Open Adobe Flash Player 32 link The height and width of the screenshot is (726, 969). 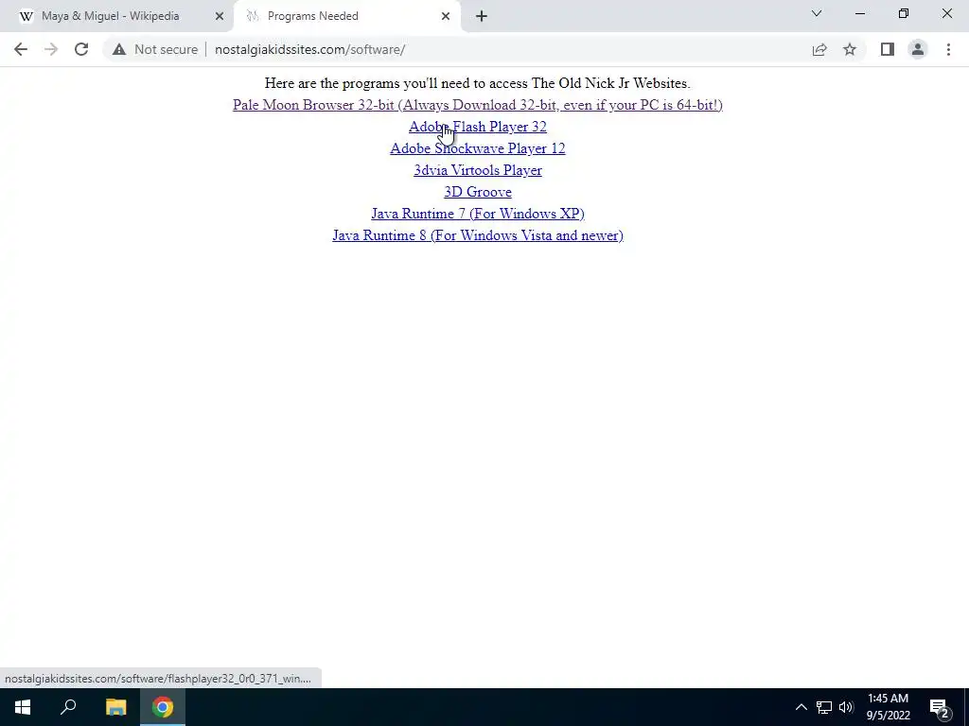tap(478, 127)
